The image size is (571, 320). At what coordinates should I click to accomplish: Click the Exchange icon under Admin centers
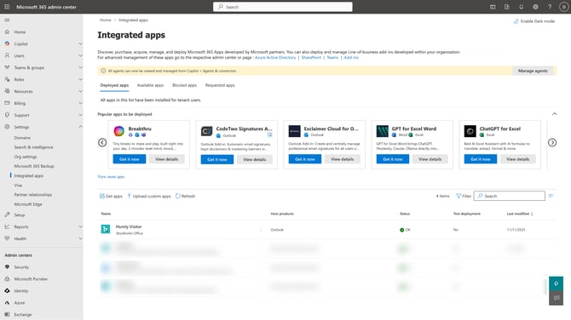[8, 315]
